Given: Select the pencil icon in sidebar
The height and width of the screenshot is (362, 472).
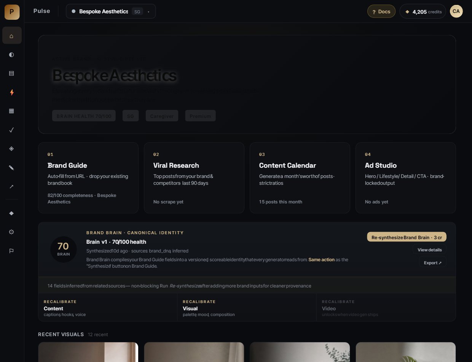Looking at the screenshot, I should click(x=12, y=168).
